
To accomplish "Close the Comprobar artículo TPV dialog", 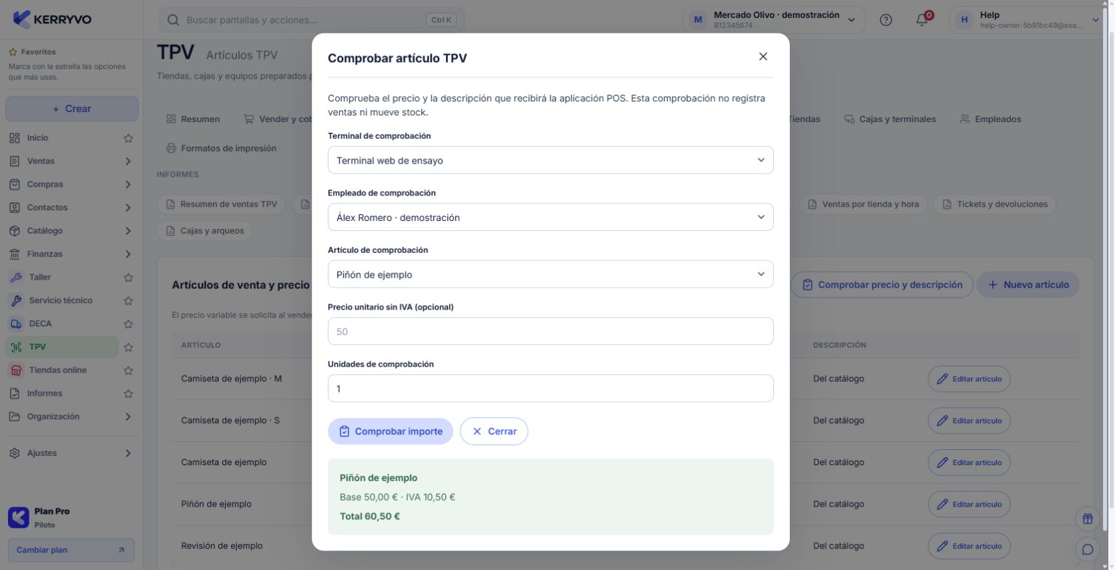I will 763,57.
